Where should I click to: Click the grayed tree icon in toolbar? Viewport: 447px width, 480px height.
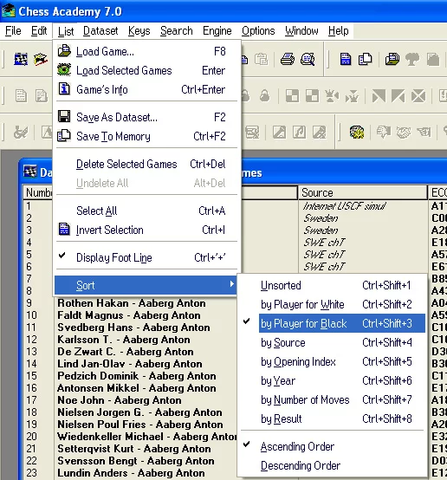coord(412,59)
